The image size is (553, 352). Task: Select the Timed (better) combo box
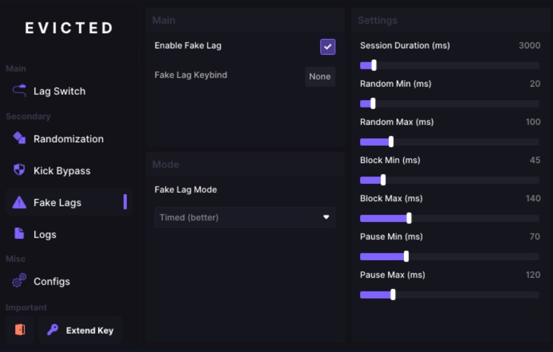point(245,217)
